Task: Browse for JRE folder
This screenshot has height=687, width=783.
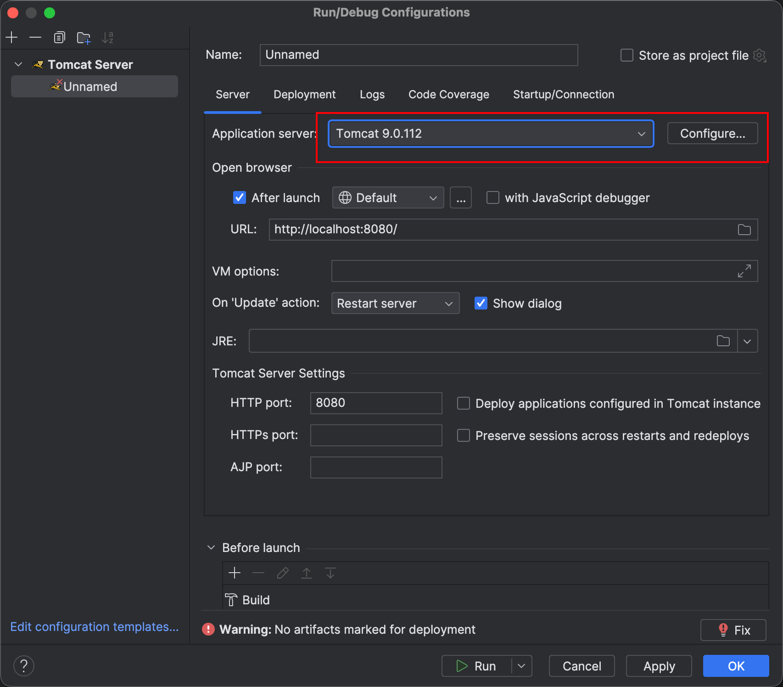Action: click(x=723, y=341)
